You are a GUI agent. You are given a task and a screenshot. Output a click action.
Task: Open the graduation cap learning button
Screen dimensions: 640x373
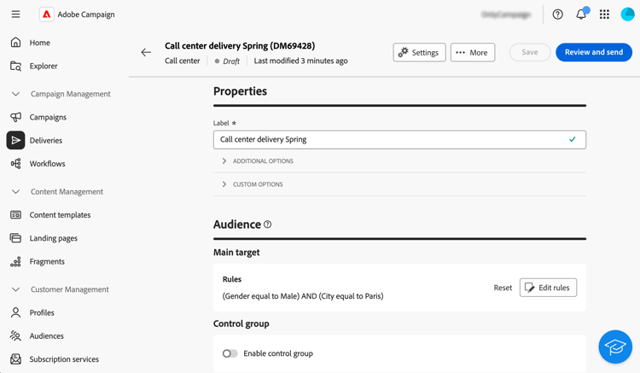pyautogui.click(x=614, y=347)
